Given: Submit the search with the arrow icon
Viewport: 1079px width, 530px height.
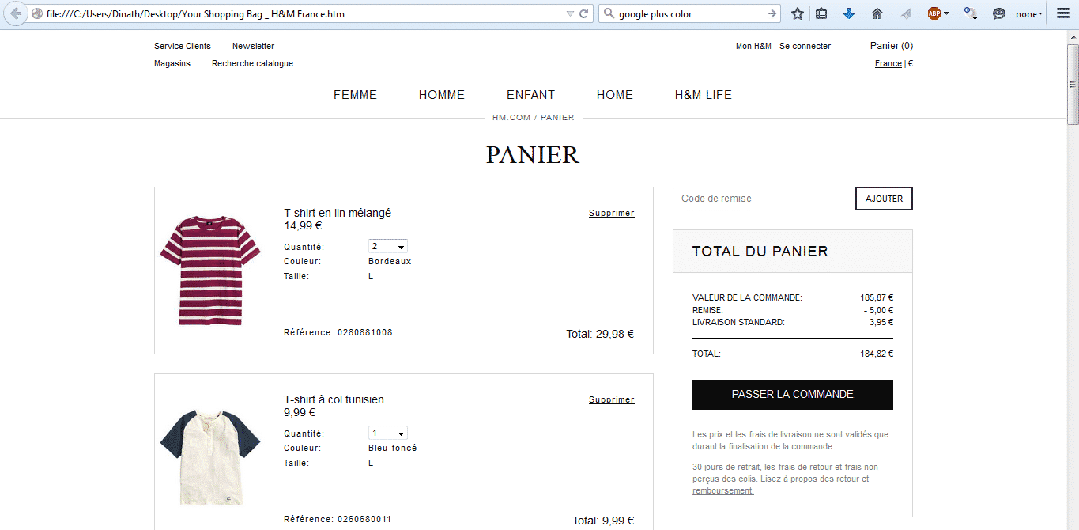Looking at the screenshot, I should click(x=772, y=13).
